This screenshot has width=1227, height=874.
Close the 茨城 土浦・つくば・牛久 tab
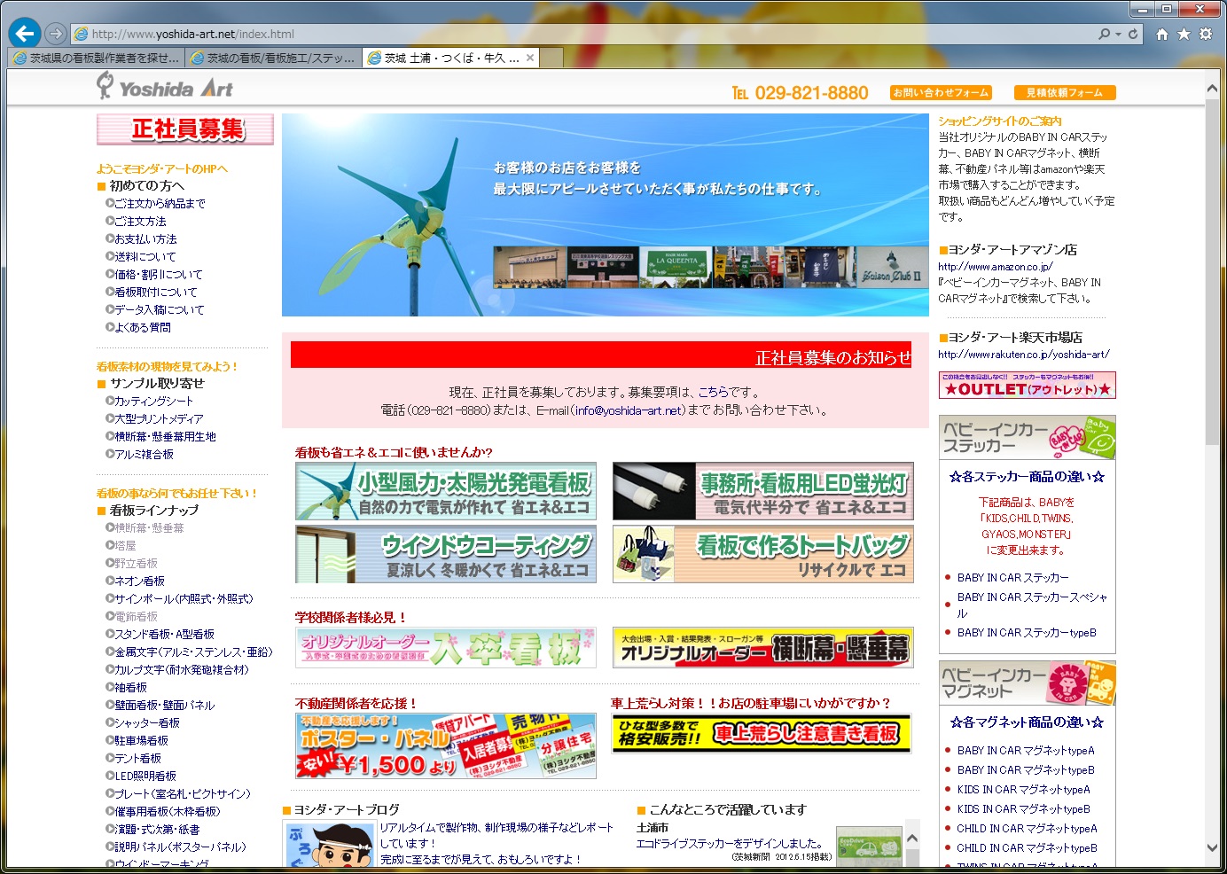[x=530, y=58]
